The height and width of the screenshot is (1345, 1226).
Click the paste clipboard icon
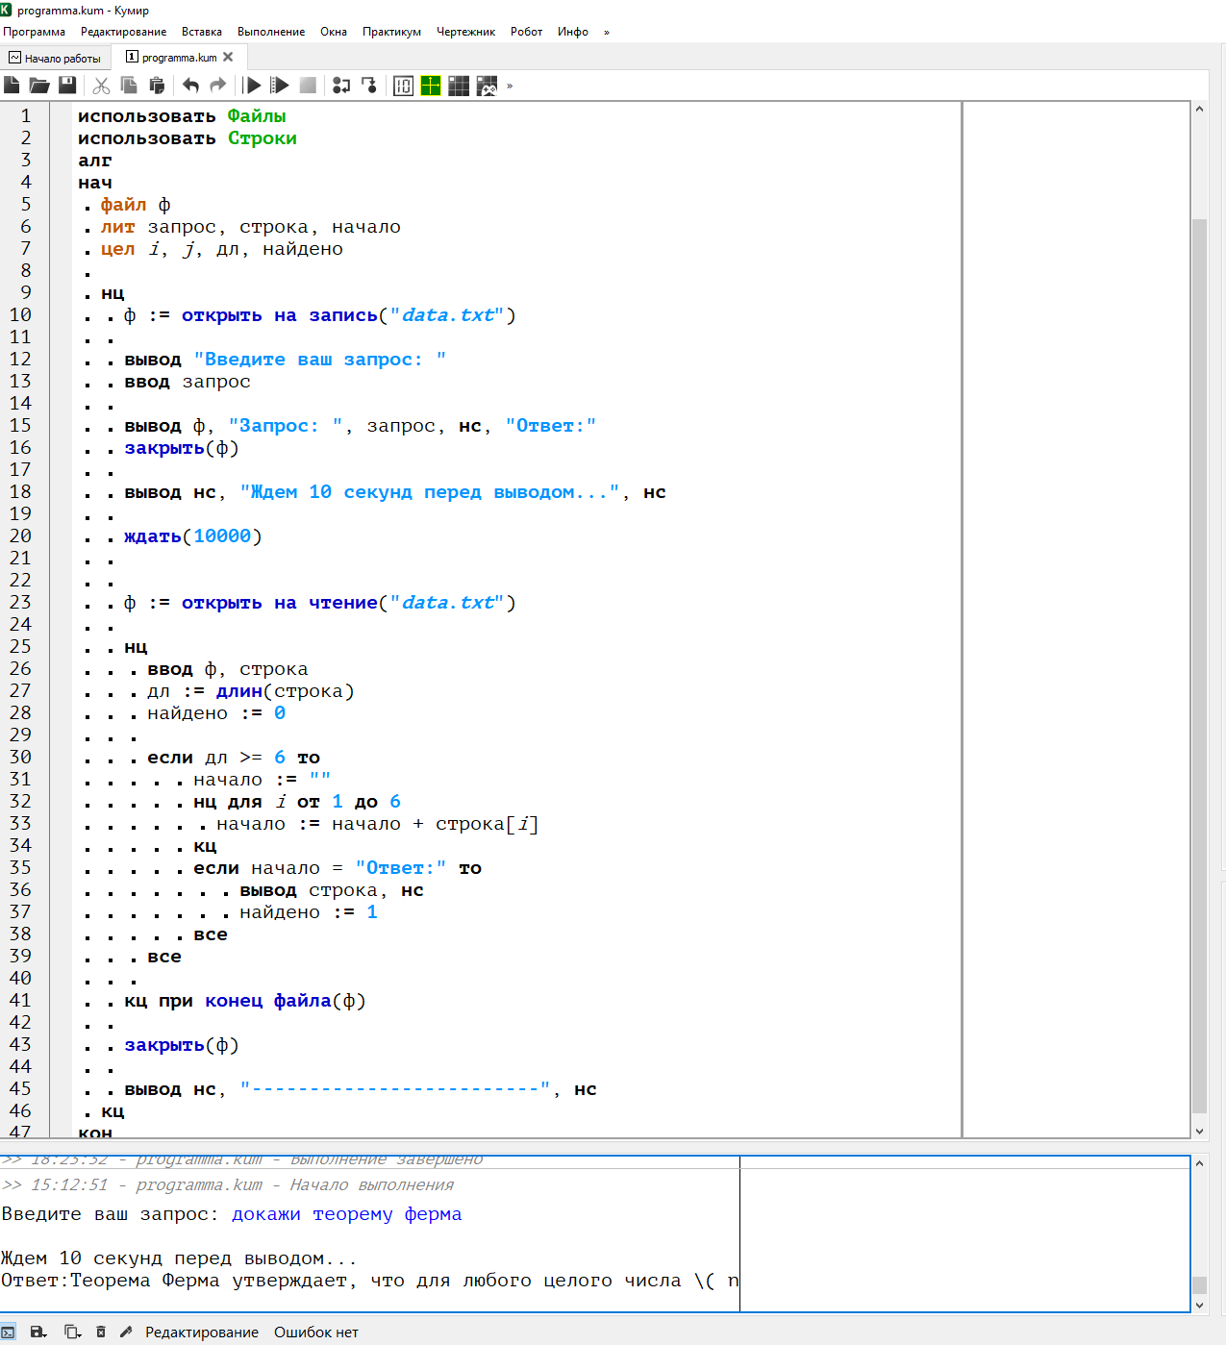(x=157, y=86)
